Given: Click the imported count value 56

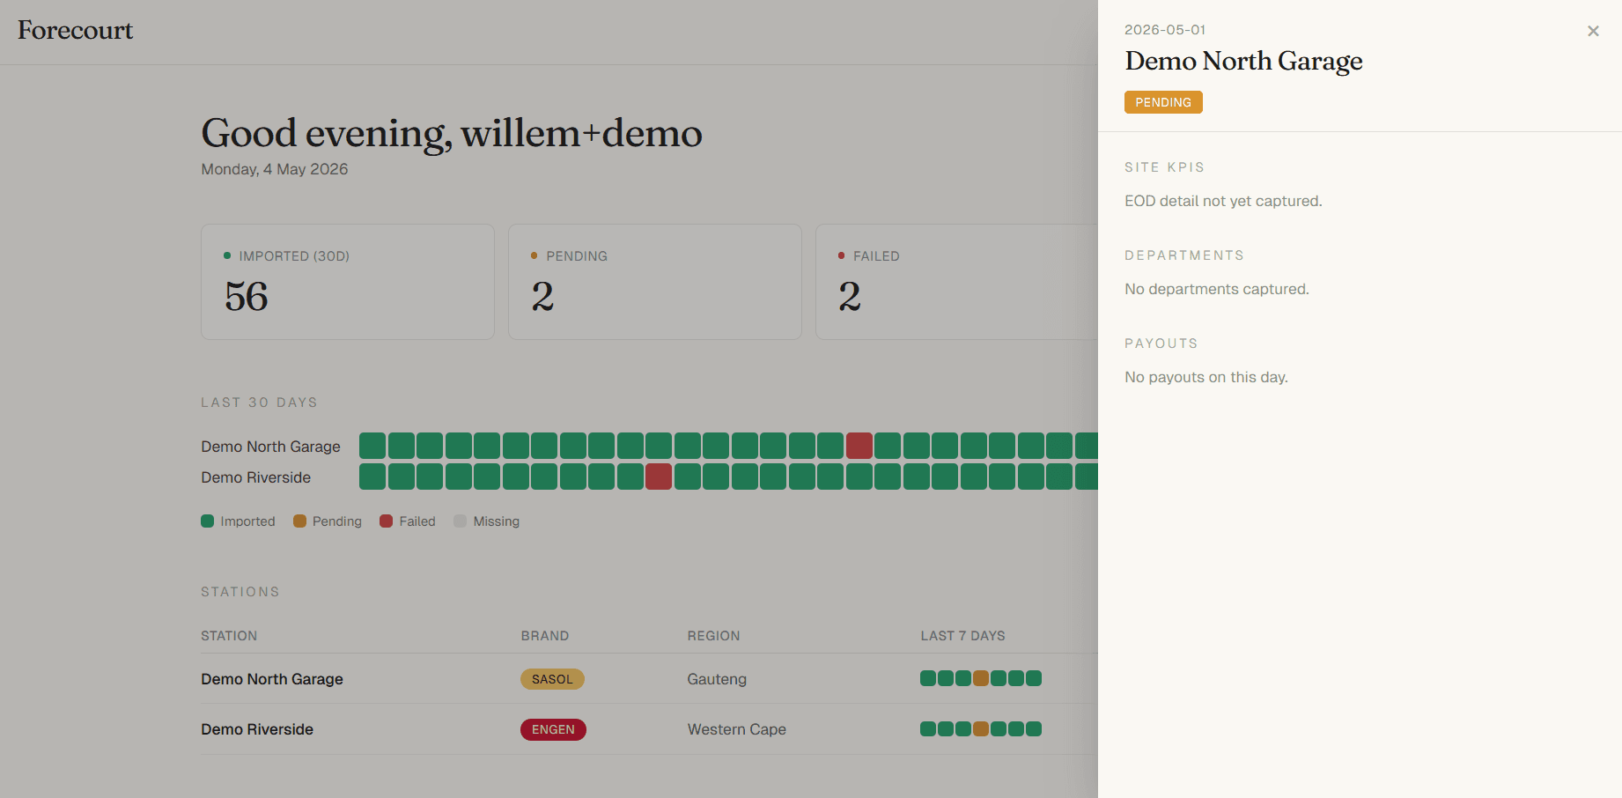Looking at the screenshot, I should 247,297.
